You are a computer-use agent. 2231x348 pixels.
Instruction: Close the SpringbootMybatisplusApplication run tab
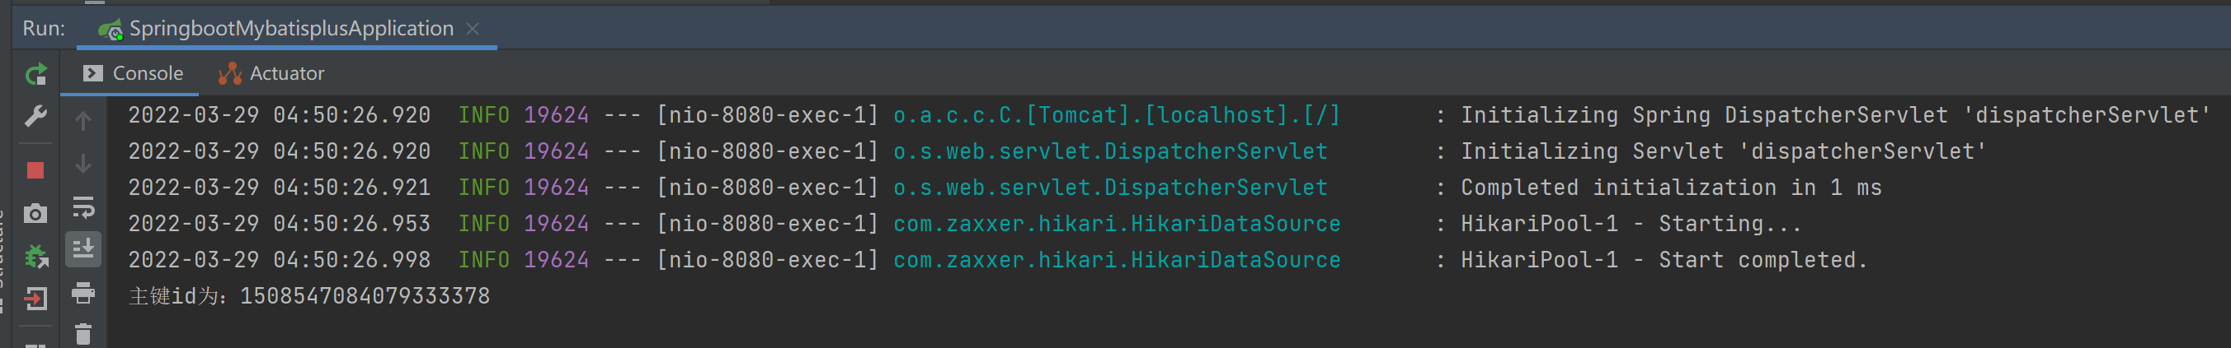click(473, 29)
